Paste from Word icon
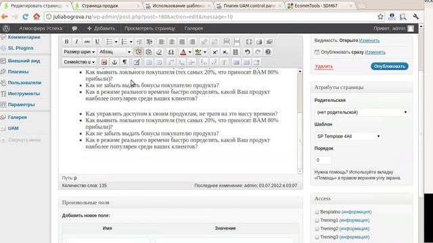Screen dimensions: 433x243 (149, 52)
